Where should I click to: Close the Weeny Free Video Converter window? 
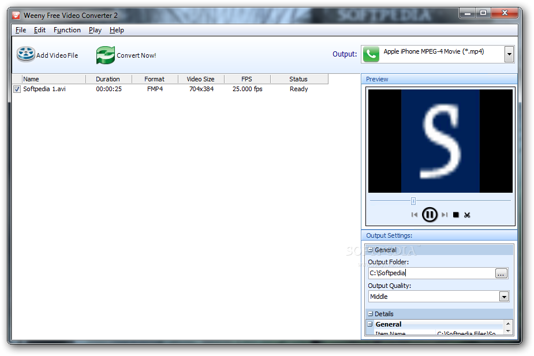(x=505, y=13)
